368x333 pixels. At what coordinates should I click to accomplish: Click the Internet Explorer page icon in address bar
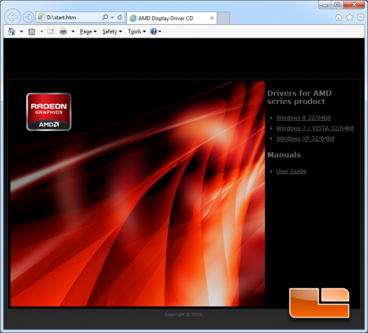point(41,17)
